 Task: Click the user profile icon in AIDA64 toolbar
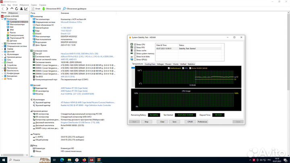[x=21, y=9]
